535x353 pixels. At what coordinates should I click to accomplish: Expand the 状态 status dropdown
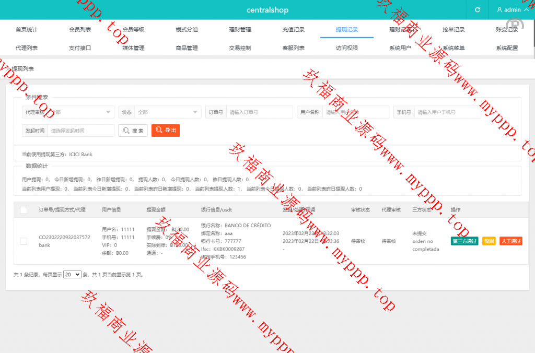pyautogui.click(x=167, y=112)
